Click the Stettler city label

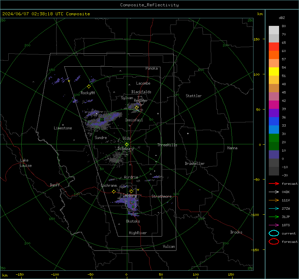click(194, 96)
